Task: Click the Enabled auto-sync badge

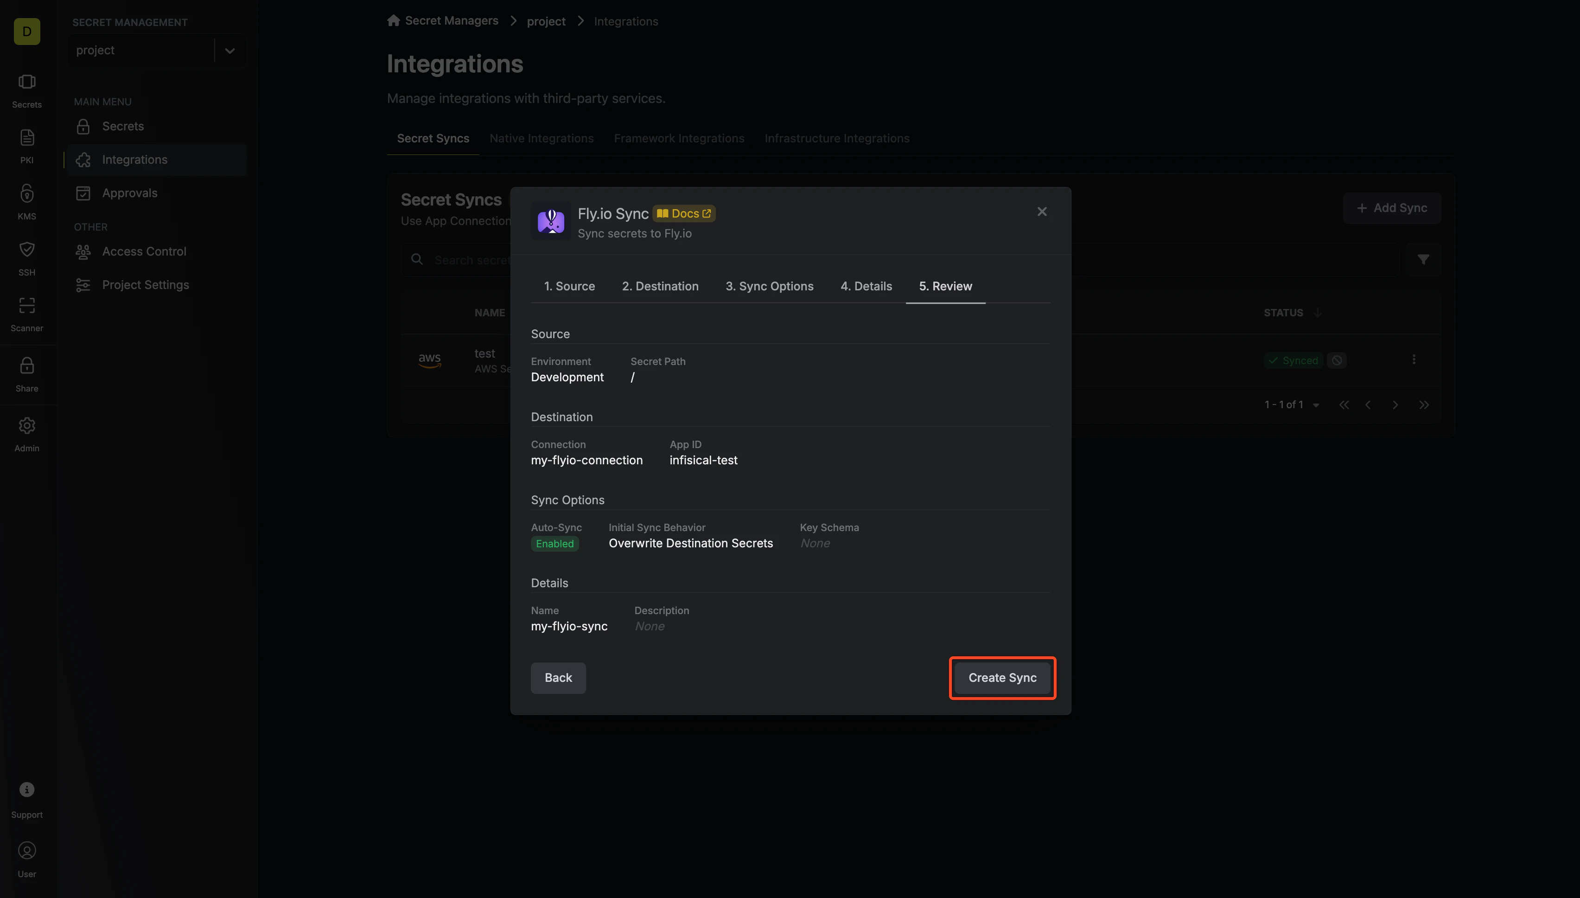Action: [554, 544]
